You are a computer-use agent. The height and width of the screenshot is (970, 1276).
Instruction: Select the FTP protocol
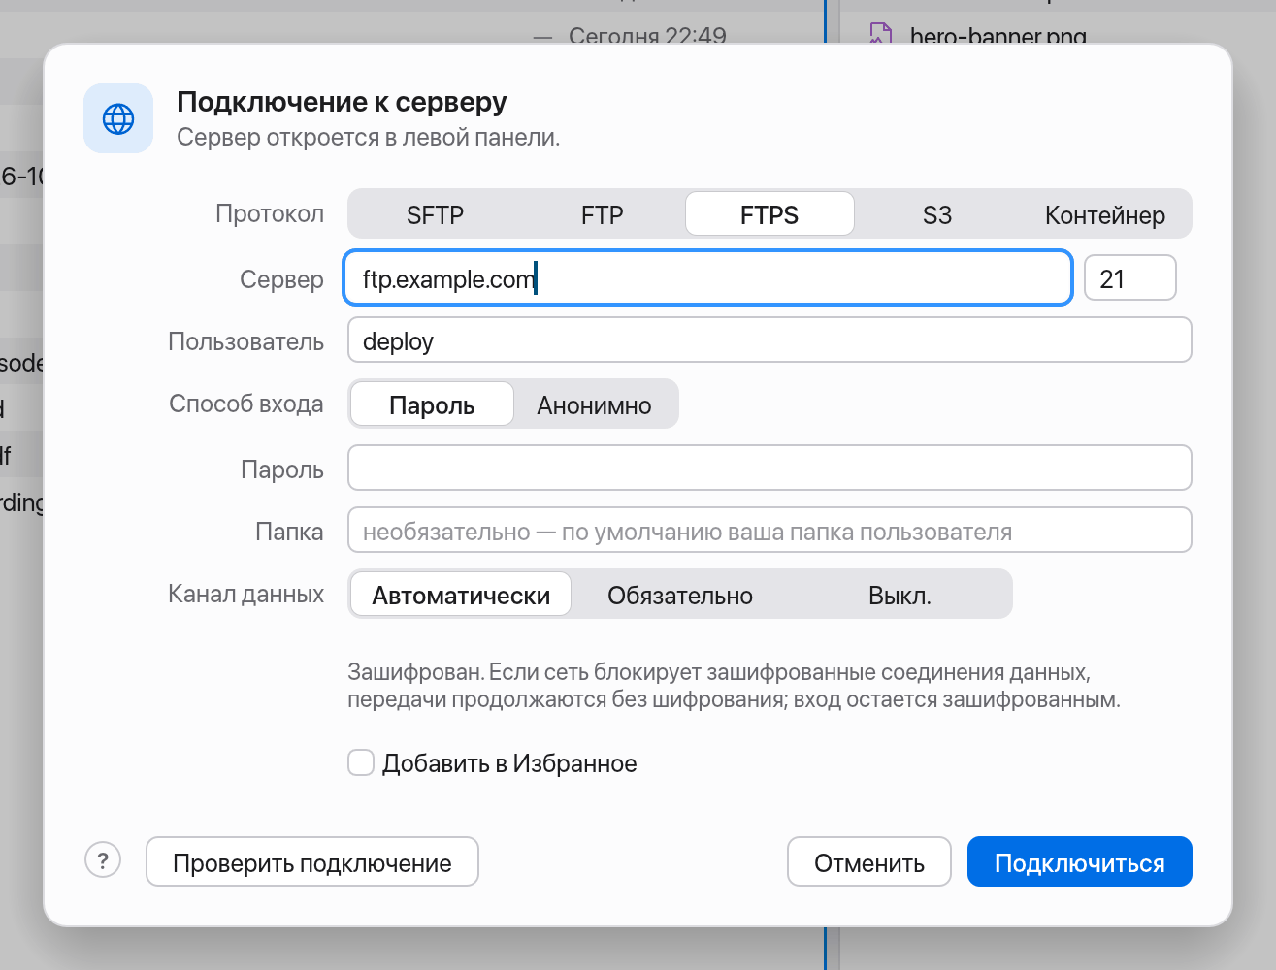coord(602,214)
